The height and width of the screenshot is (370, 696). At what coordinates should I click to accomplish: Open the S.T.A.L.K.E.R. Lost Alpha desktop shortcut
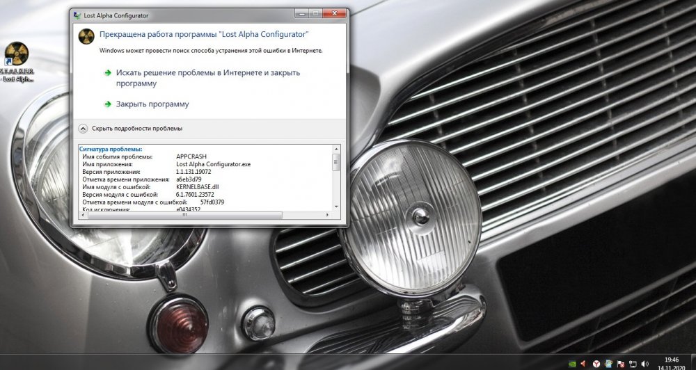pos(17,62)
